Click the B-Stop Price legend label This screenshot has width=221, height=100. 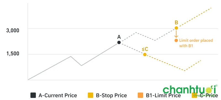click(x=111, y=96)
